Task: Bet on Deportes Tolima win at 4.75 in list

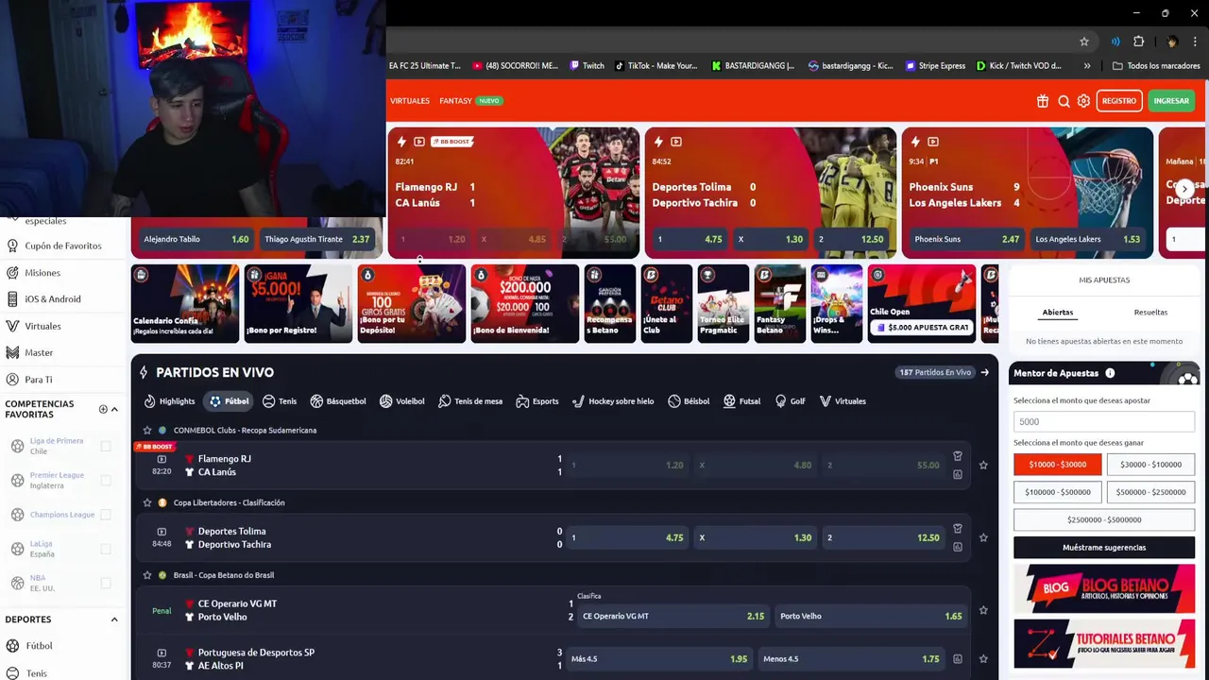Action: (x=627, y=537)
